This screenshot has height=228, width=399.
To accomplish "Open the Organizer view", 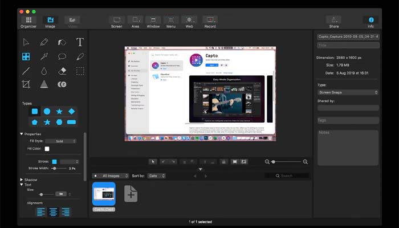I will [x=28, y=22].
